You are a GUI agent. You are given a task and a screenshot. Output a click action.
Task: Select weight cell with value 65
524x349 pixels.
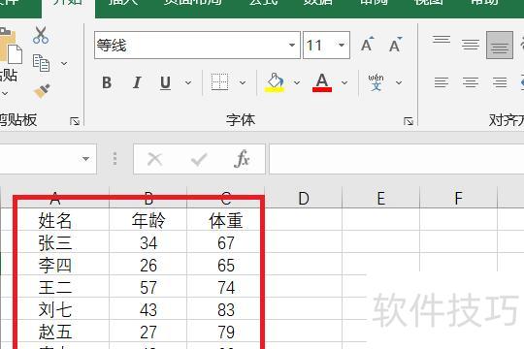(x=225, y=265)
